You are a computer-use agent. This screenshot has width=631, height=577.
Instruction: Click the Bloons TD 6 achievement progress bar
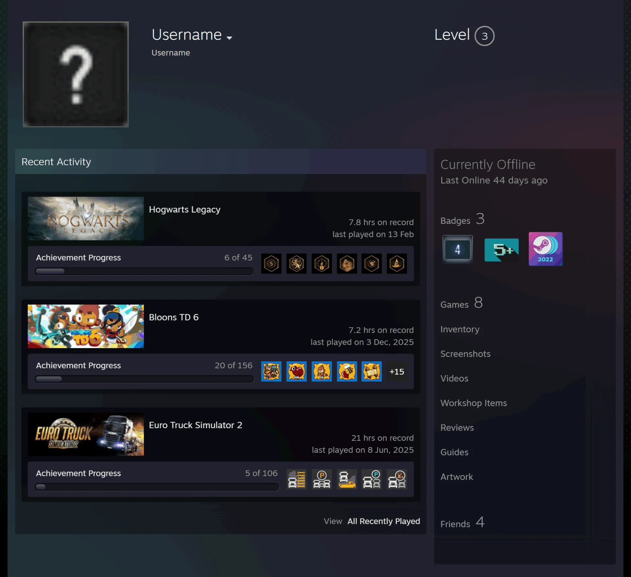point(144,379)
